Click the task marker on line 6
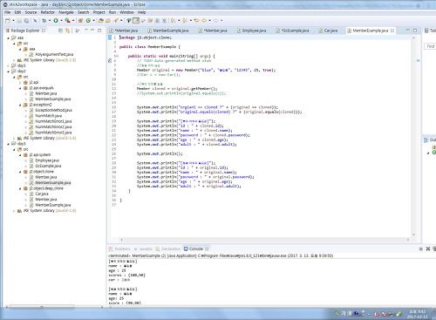The width and height of the screenshot is (436, 320). tap(110, 61)
